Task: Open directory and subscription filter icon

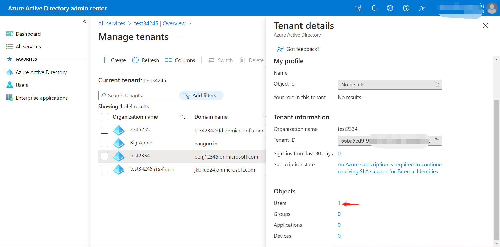Action: (x=358, y=8)
